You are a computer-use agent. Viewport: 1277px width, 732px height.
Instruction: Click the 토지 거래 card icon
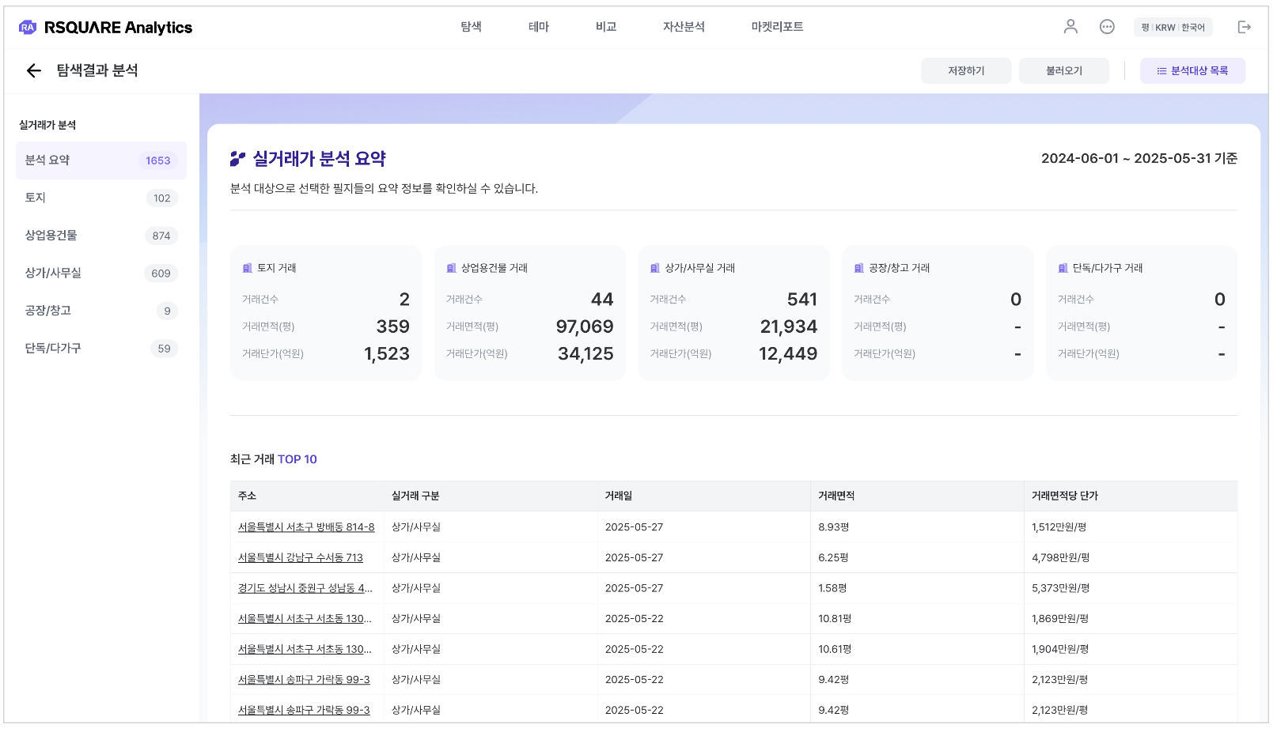coord(247,268)
